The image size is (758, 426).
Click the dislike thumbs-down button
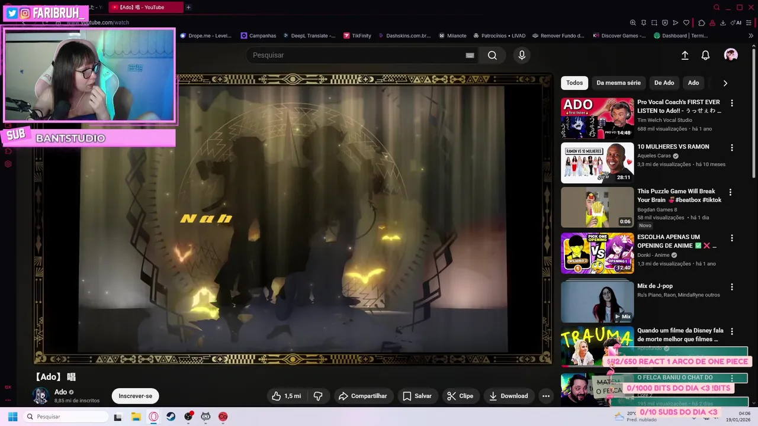click(318, 396)
